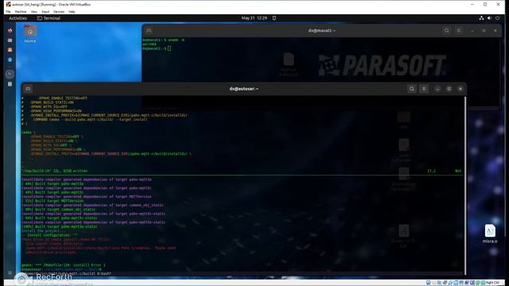
Task: Click the 'Bot' position indicator in vim
Action: click(x=458, y=171)
